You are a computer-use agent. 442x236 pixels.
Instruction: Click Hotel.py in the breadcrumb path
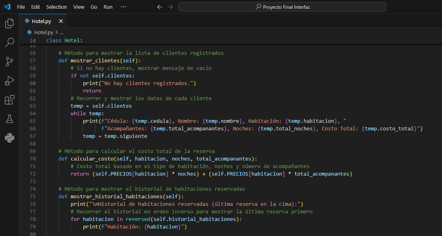point(43,33)
